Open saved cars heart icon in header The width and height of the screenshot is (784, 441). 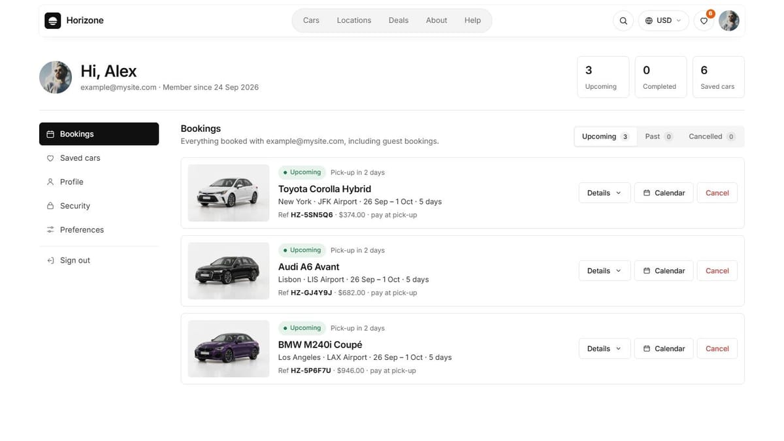[x=704, y=21]
